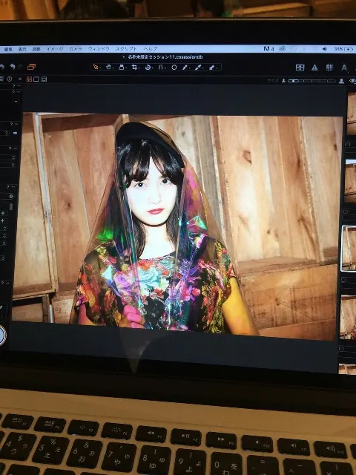Screen dimensions: 356x475
Task: Click the Undo arrow in toolbar
Action: (x=13, y=66)
